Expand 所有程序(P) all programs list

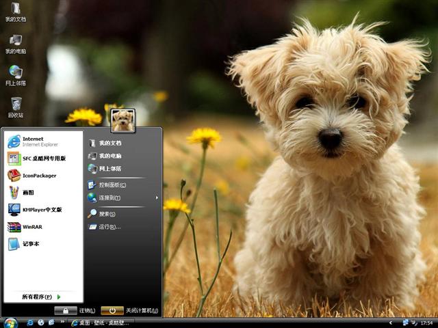41,297
